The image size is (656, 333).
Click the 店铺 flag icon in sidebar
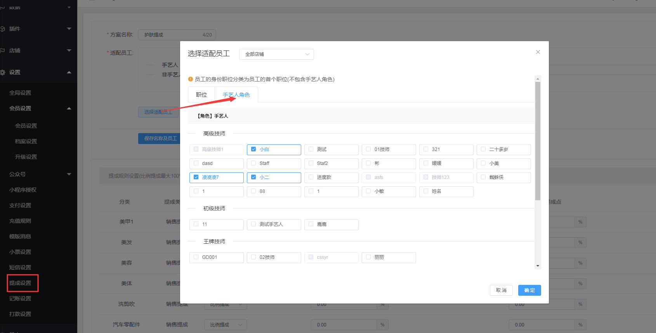coord(3,50)
